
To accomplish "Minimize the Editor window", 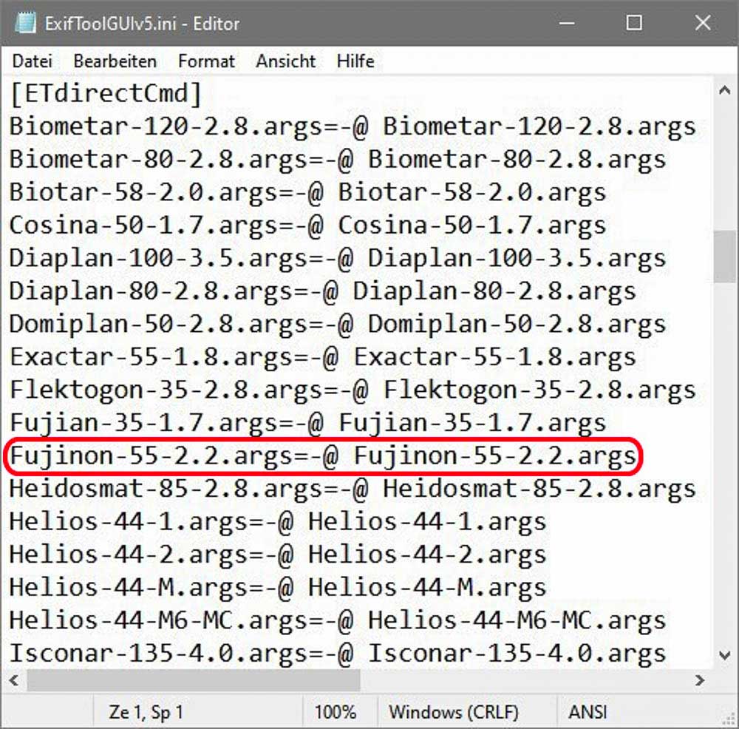I will click(567, 23).
